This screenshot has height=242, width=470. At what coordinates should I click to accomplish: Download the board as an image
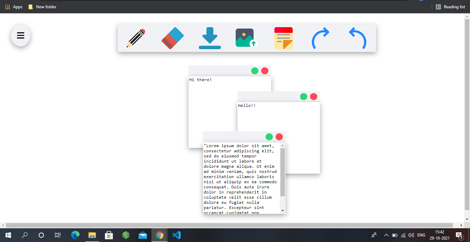(210, 38)
